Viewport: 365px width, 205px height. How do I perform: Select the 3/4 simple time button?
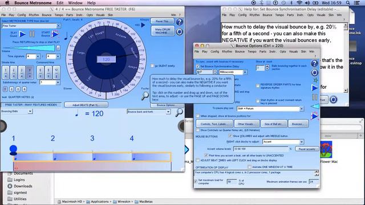point(22,72)
